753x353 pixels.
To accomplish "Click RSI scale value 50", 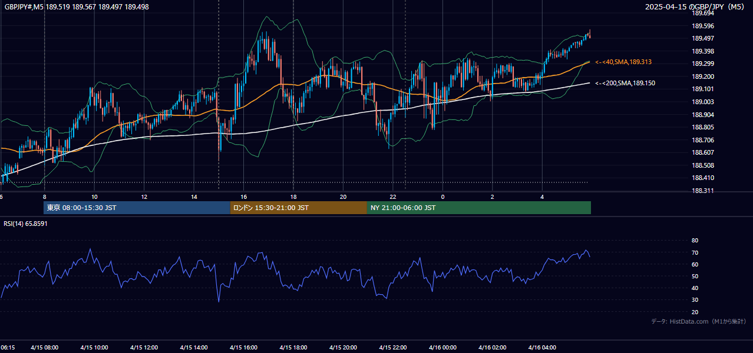I will tap(695, 276).
